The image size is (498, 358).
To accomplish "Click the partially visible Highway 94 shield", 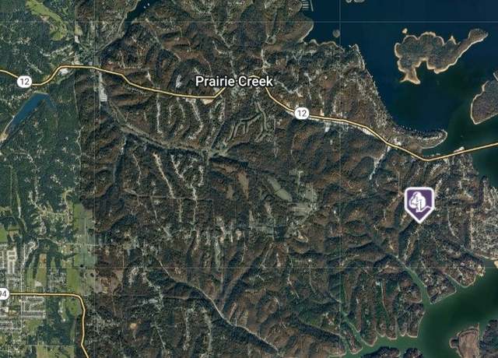I will (3, 294).
